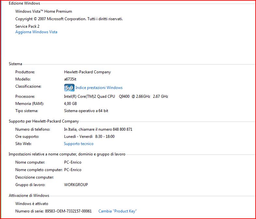
Task: Click the Produttore label
Action: click(x=25, y=72)
